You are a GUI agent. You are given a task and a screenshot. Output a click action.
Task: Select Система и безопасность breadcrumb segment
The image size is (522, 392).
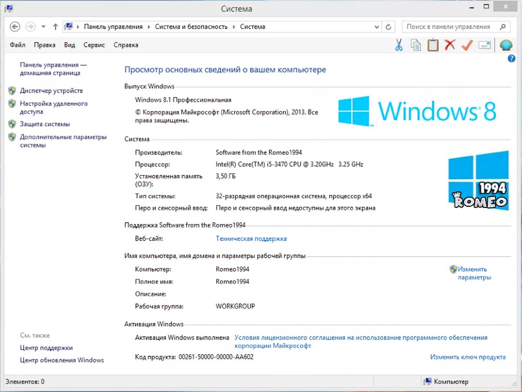click(x=191, y=27)
